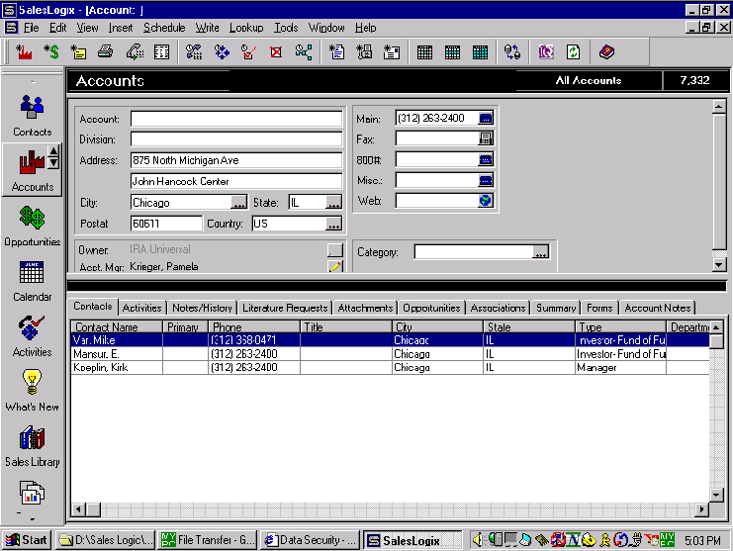Click the new note toolbar icon
The height and width of the screenshot is (551, 733).
point(78,51)
